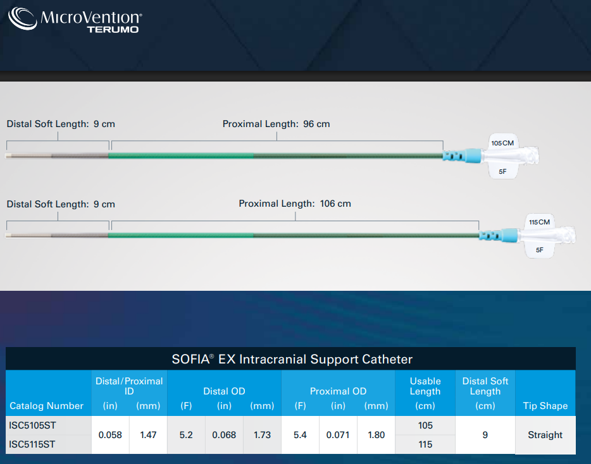Click the Catalog Number column header
Image resolution: width=591 pixels, height=464 pixels.
click(x=47, y=406)
